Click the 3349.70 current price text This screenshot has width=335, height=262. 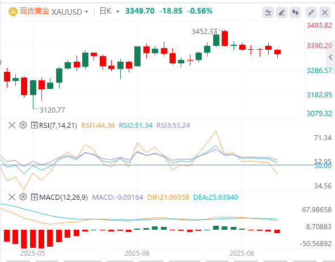pos(140,11)
